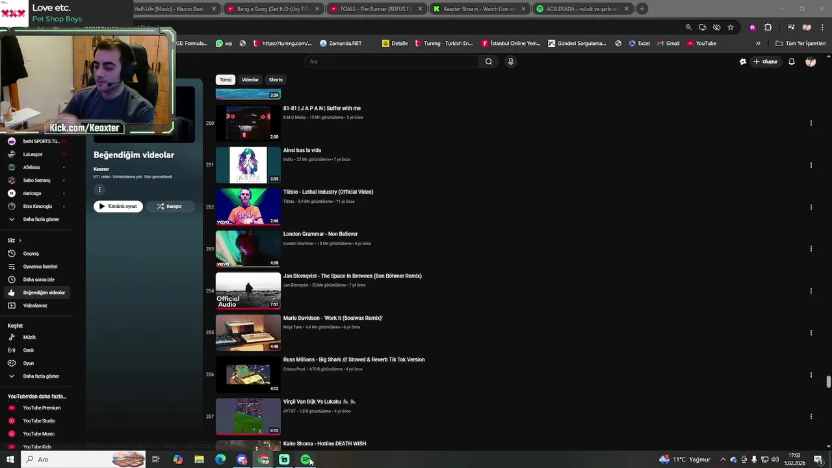This screenshot has width=832, height=468.
Task: Open London Grammar - Non Believer title
Action: pos(320,234)
